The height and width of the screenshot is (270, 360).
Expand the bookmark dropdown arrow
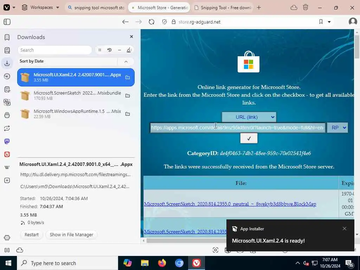tap(329, 22)
